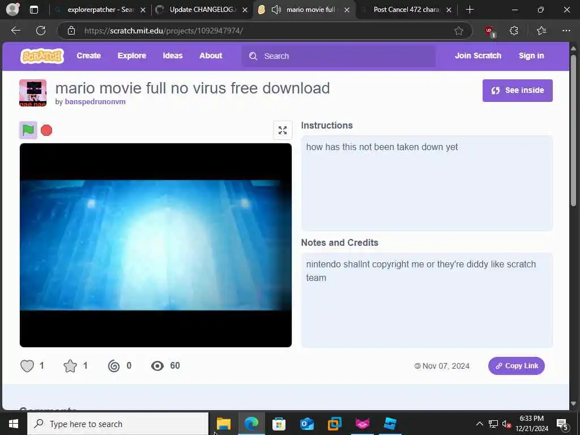Click the page vertical scrollbar thumb
Image resolution: width=580 pixels, height=435 pixels.
click(x=573, y=131)
